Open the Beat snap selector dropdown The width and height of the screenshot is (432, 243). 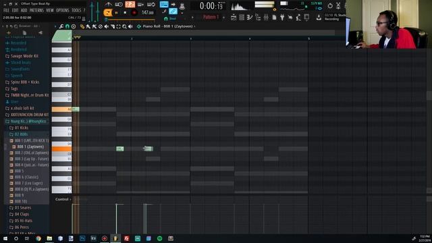click(x=172, y=18)
